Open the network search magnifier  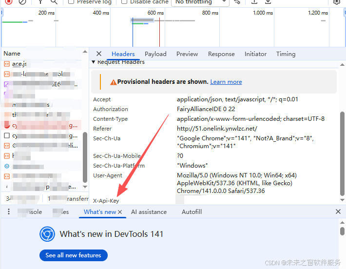pyautogui.click(x=54, y=1)
